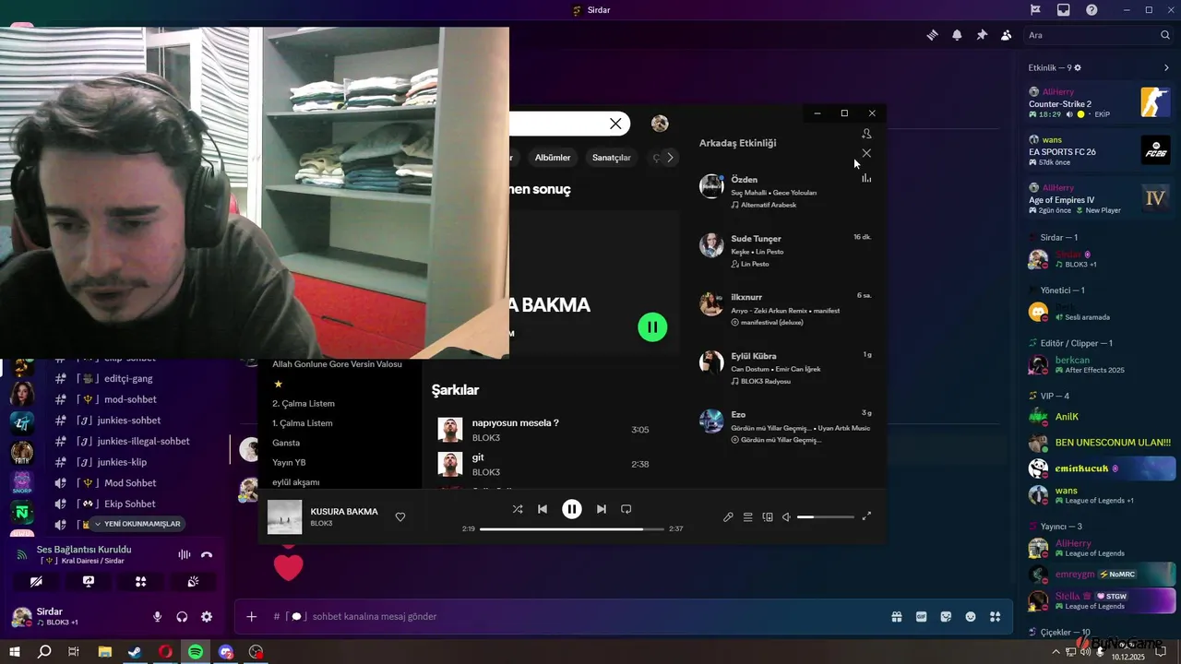1181x664 pixels.
Task: Mute Spotify volume speaker icon
Action: coord(786,517)
